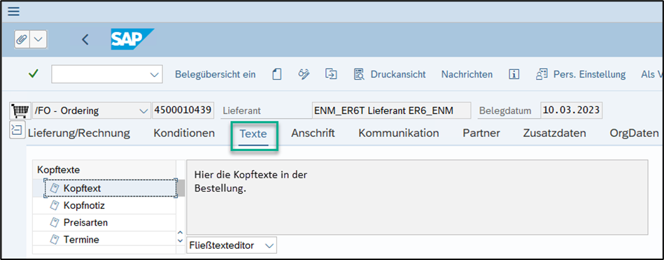Toggle display/change pencil icon
Screen dimensions: 664x260
tap(304, 74)
